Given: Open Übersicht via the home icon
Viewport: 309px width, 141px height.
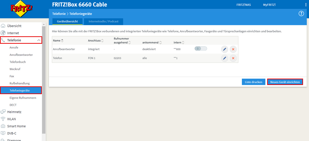Looking at the screenshot, I should point(4,26).
